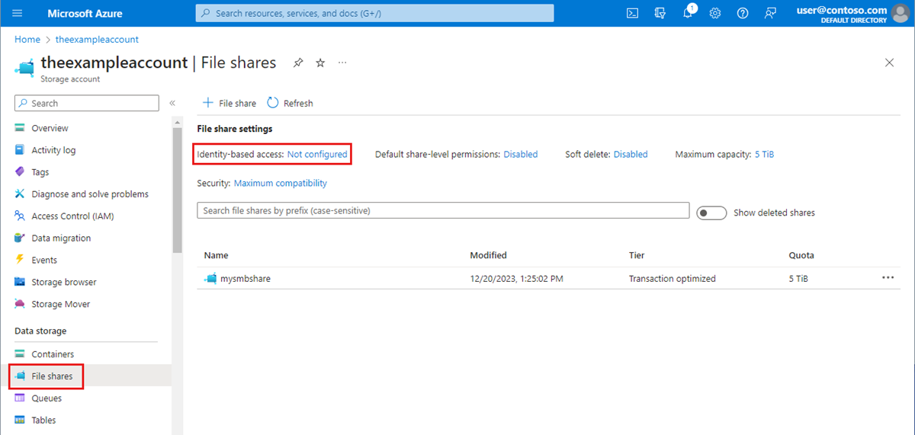Open Cloud Shell from the top bar
The image size is (915, 435).
click(x=632, y=13)
